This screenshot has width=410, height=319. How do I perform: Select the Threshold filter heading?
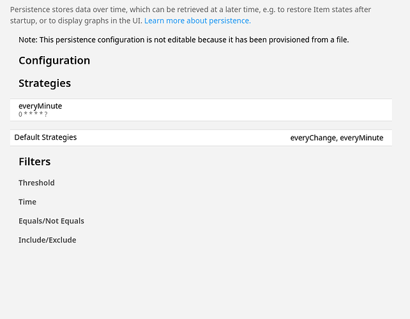(36, 182)
